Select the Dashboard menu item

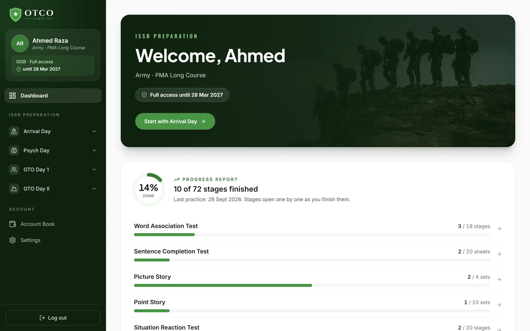pyautogui.click(x=53, y=96)
